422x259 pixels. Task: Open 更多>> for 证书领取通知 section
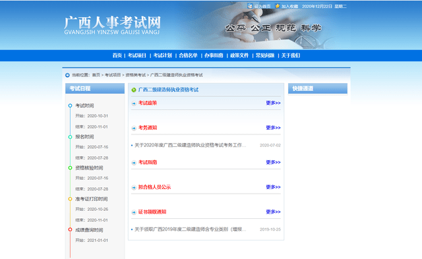pyautogui.click(x=273, y=212)
